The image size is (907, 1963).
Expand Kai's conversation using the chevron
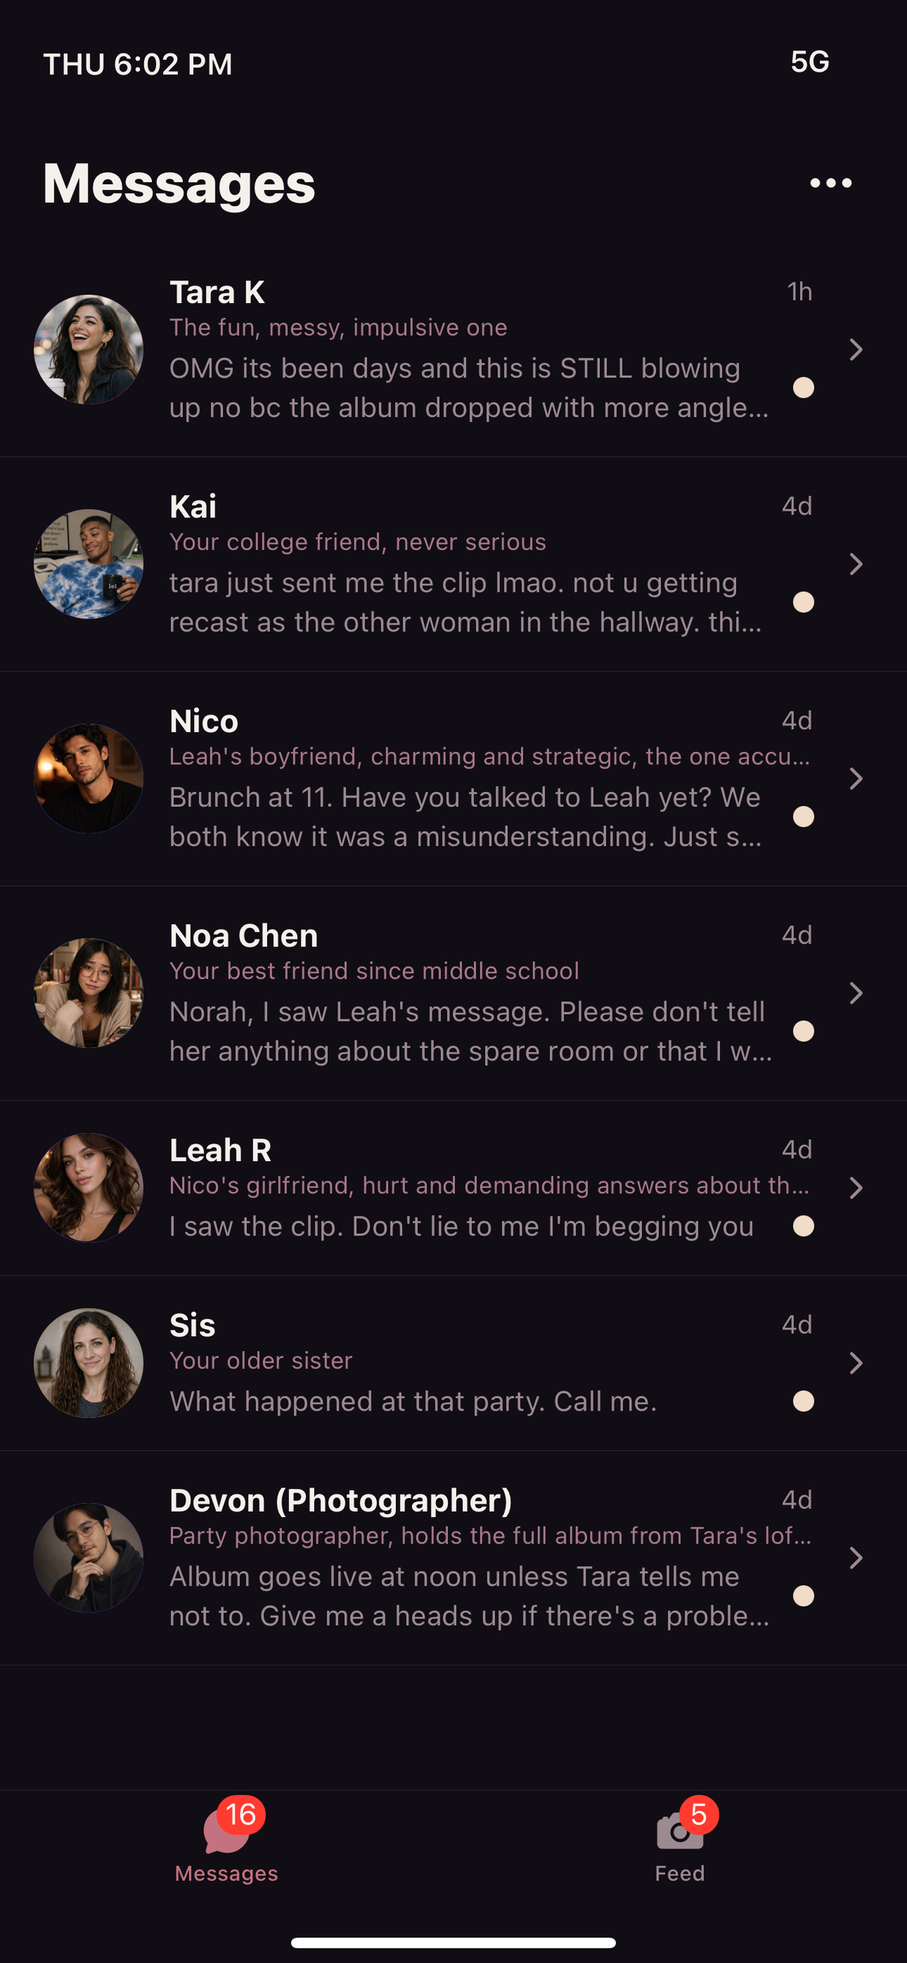(x=856, y=564)
